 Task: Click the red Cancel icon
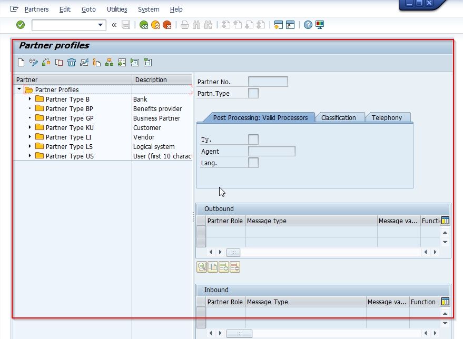coord(167,25)
